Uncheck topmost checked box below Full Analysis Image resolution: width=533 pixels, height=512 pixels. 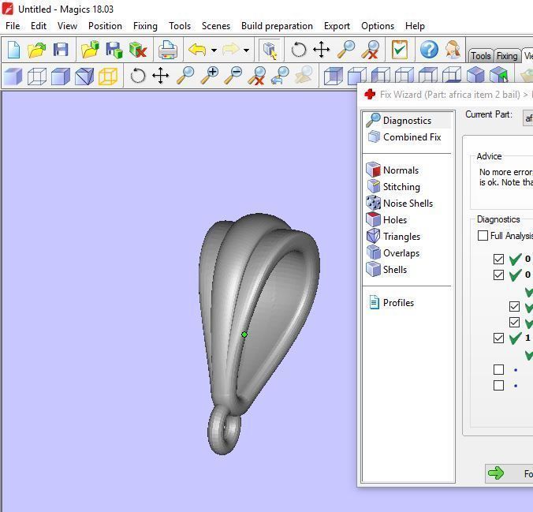(498, 259)
